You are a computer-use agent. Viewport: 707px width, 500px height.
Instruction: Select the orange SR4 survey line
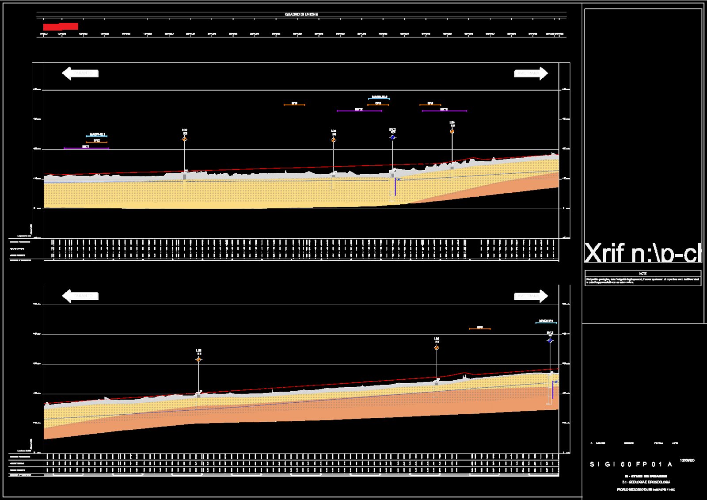(378, 105)
